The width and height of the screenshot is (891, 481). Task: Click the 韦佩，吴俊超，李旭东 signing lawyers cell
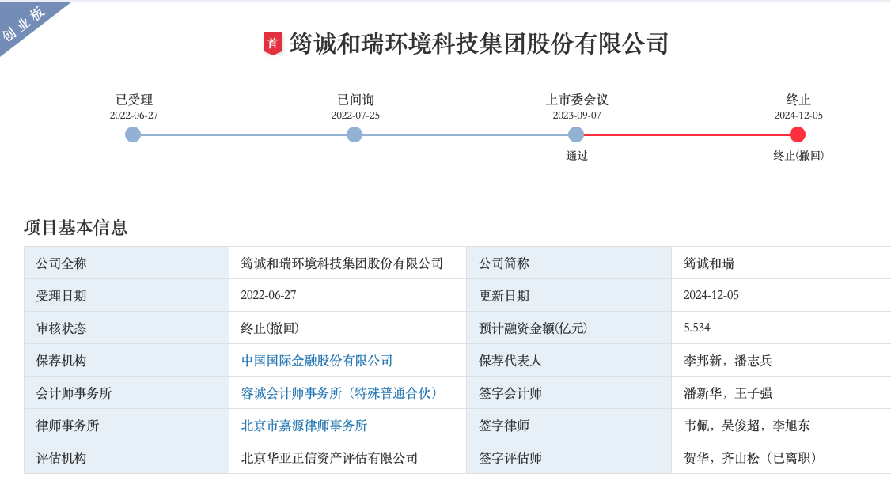(x=747, y=426)
